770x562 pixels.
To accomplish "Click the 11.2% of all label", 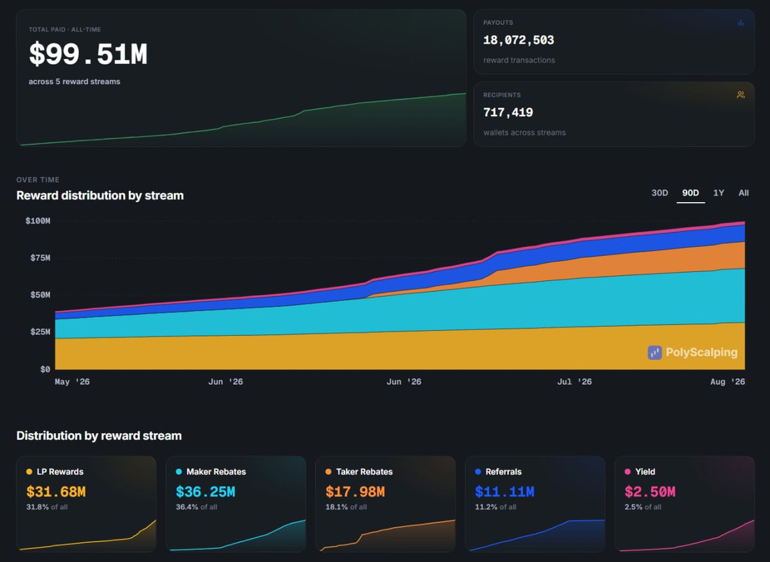I will coord(495,507).
